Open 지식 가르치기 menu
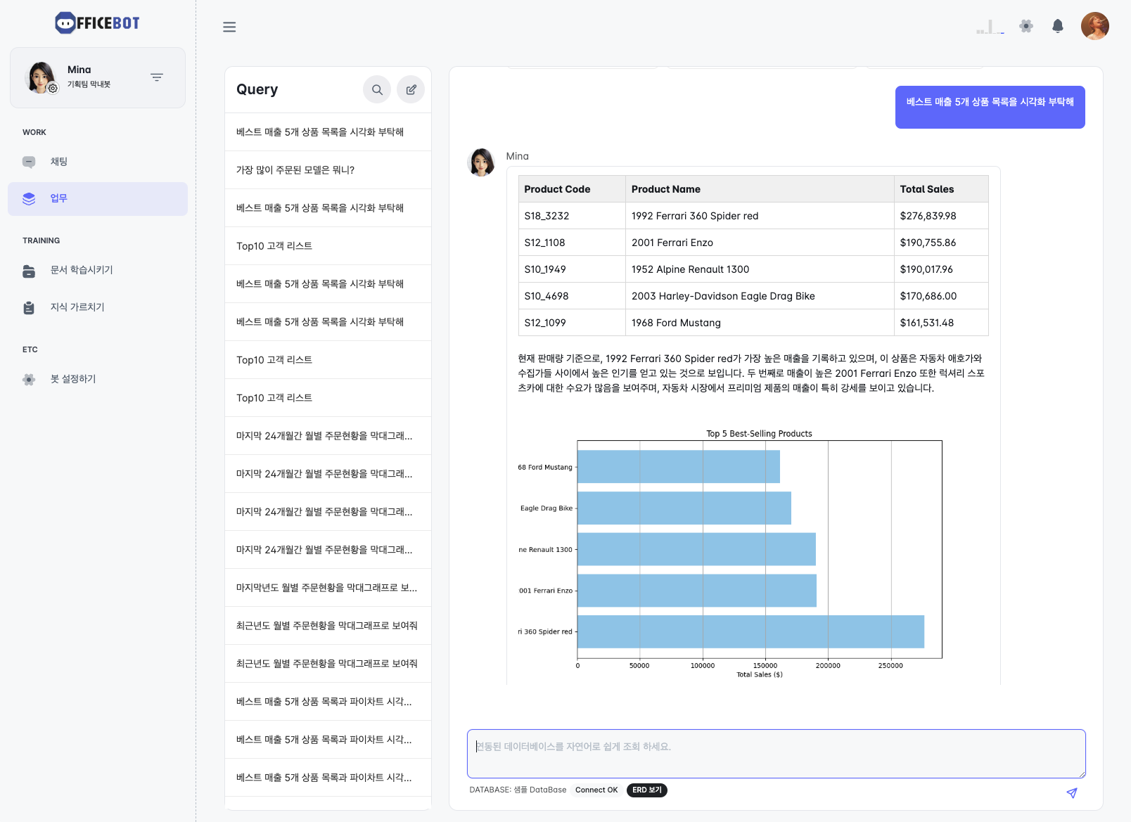Viewport: 1131px width, 822px height. pyautogui.click(x=98, y=307)
